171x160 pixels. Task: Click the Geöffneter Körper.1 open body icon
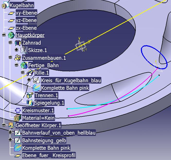[x=11, y=125]
